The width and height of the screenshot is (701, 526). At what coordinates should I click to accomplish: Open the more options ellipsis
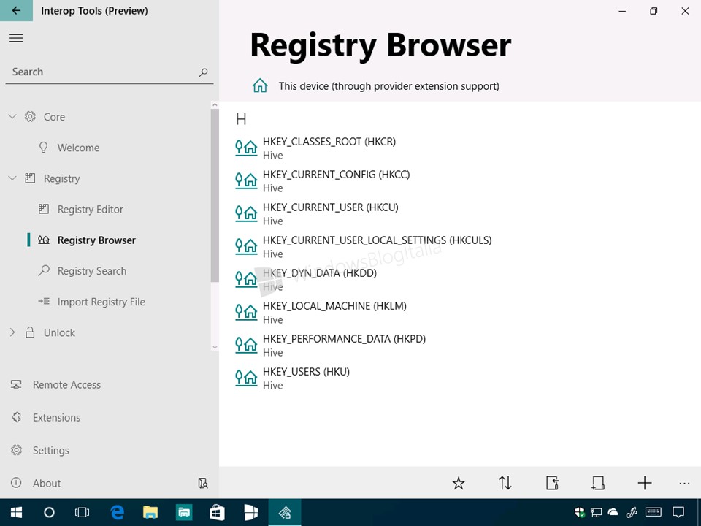pyautogui.click(x=684, y=484)
